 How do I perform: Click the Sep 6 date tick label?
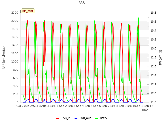point(97,106)
